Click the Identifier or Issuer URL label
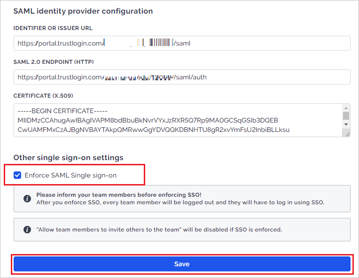 click(53, 28)
